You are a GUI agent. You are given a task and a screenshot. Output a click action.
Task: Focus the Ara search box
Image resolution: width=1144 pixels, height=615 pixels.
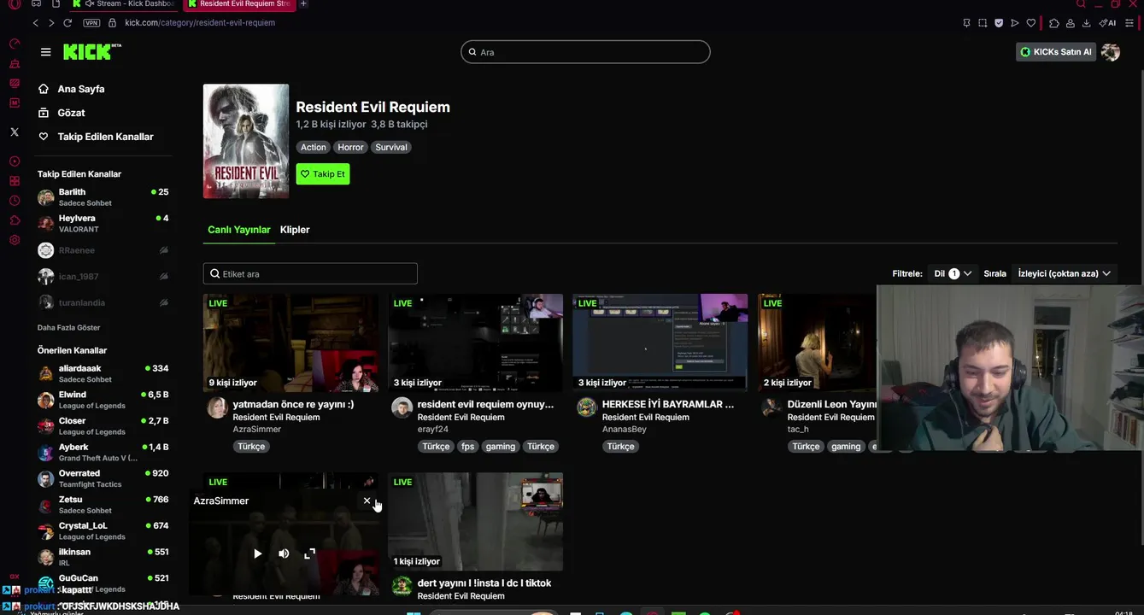pos(585,52)
